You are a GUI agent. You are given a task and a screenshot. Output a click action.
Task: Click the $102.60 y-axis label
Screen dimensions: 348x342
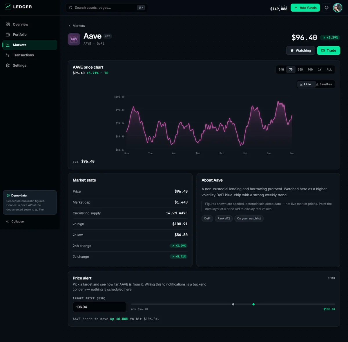(x=119, y=97)
